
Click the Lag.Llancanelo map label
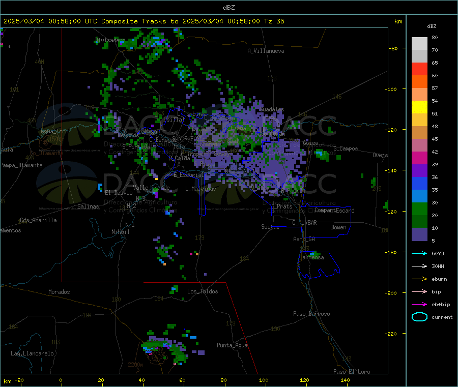point(32,353)
